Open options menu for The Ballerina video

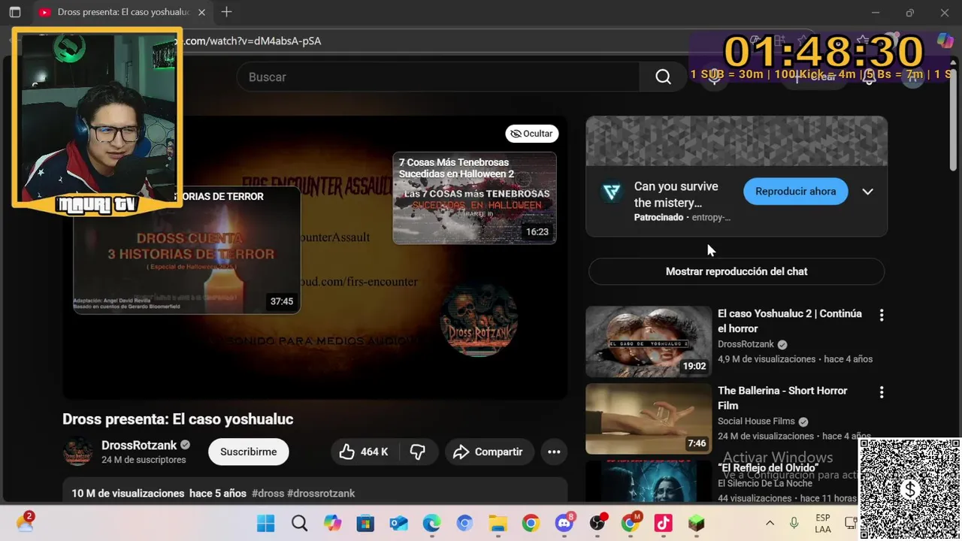point(881,392)
